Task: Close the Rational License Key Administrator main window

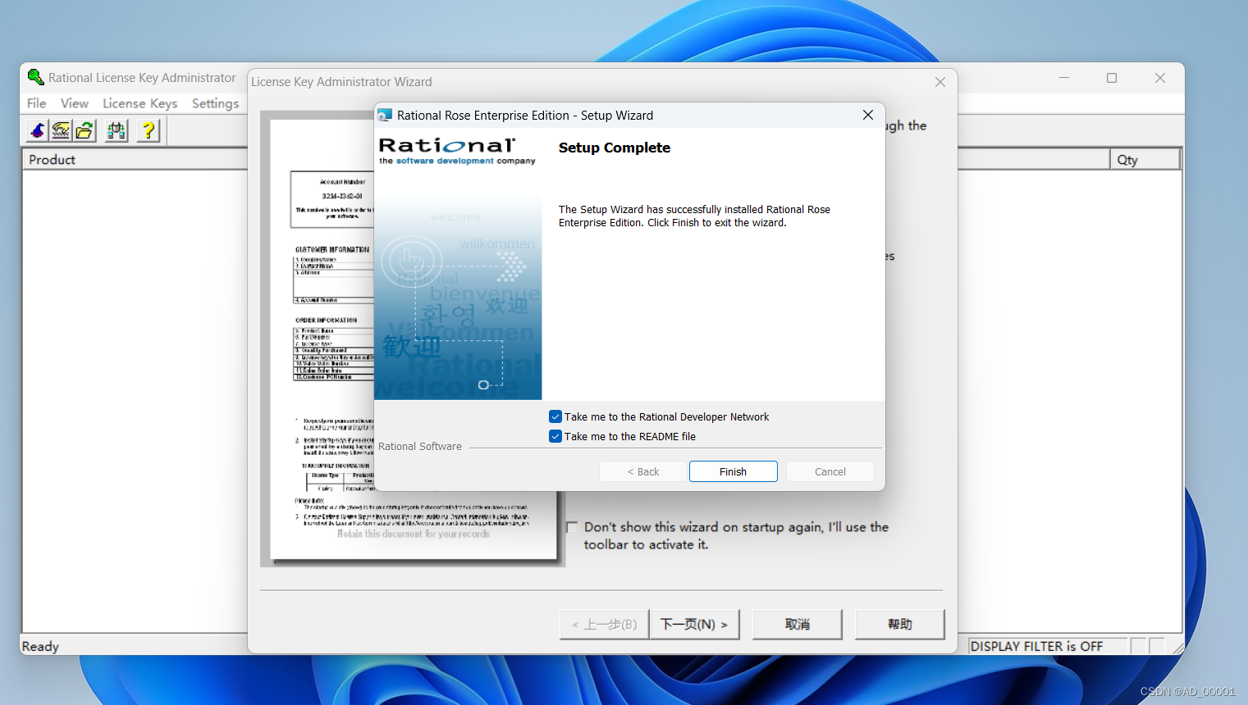Action: point(1160,78)
